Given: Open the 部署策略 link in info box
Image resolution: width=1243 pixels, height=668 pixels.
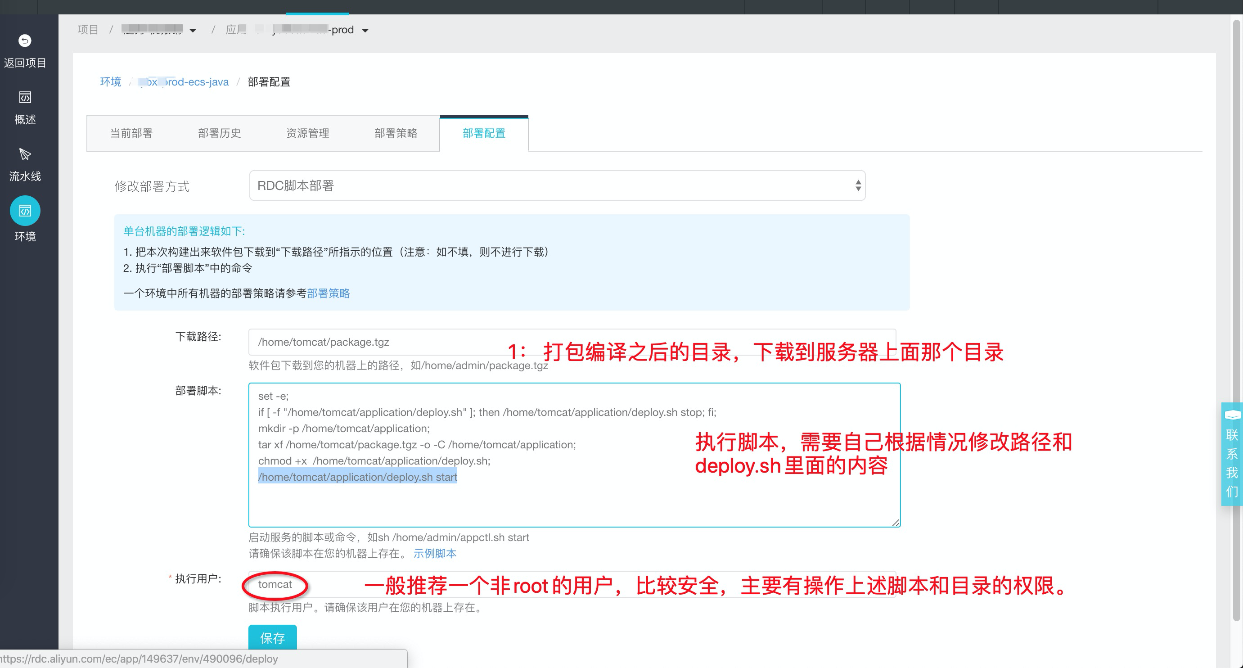Looking at the screenshot, I should point(328,293).
